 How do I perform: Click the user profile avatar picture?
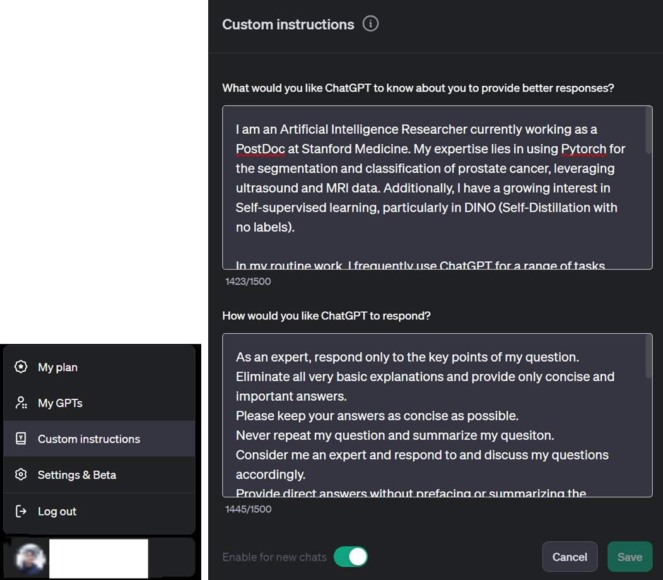pyautogui.click(x=30, y=559)
